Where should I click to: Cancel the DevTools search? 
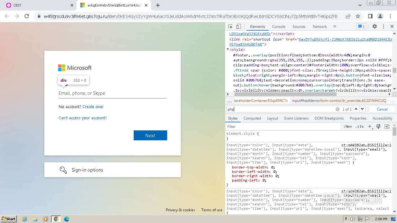pos(382,109)
